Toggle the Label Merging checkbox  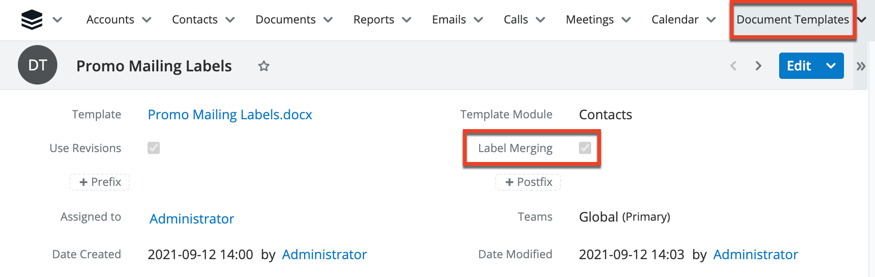click(x=585, y=148)
